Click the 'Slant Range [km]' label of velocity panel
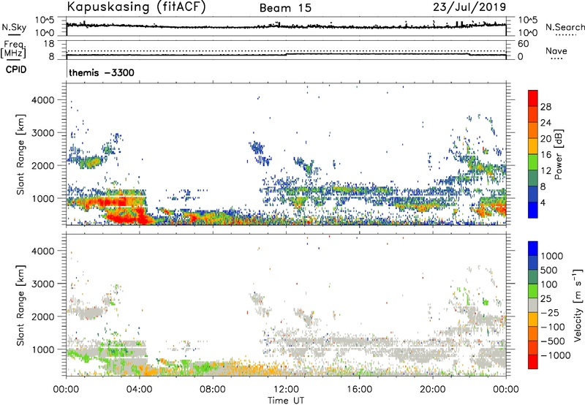Image resolution: width=585 pixels, height=405 pixels. (x=20, y=305)
